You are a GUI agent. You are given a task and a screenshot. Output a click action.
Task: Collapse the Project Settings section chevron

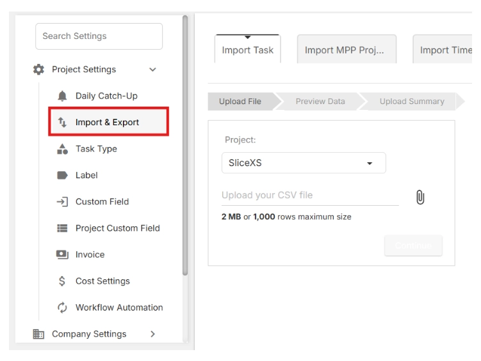(152, 70)
